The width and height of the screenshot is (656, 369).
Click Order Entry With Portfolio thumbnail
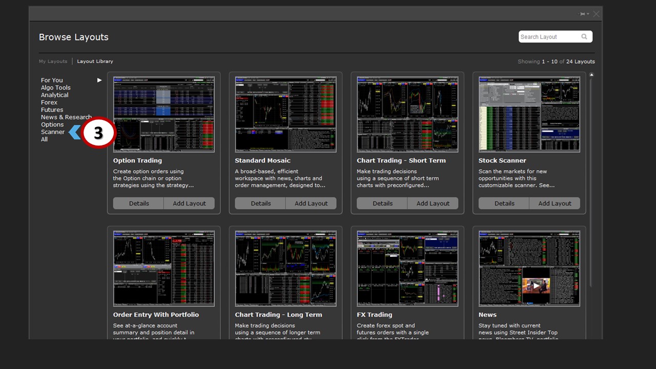(x=163, y=269)
